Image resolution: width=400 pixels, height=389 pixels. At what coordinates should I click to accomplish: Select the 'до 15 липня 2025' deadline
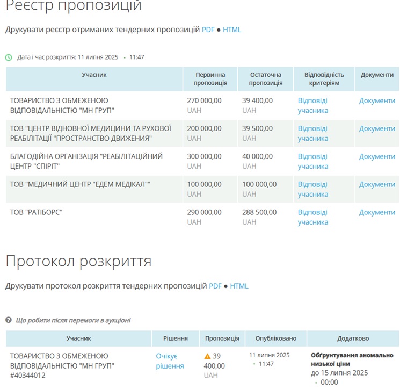339,373
